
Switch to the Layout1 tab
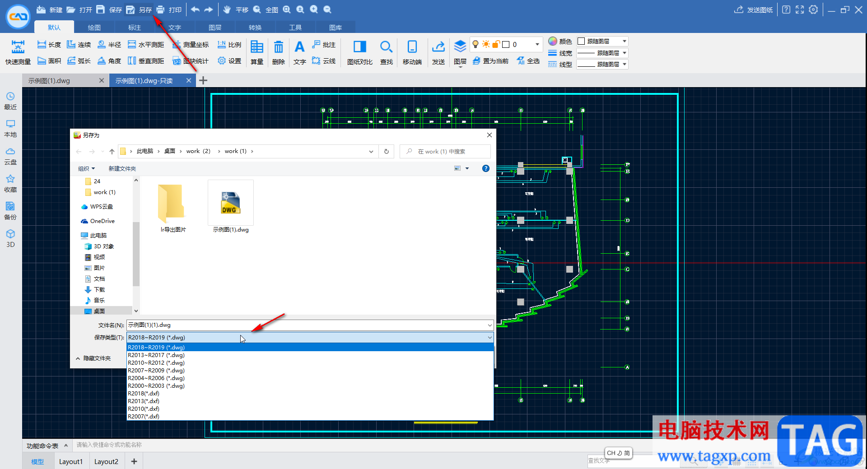(71, 461)
